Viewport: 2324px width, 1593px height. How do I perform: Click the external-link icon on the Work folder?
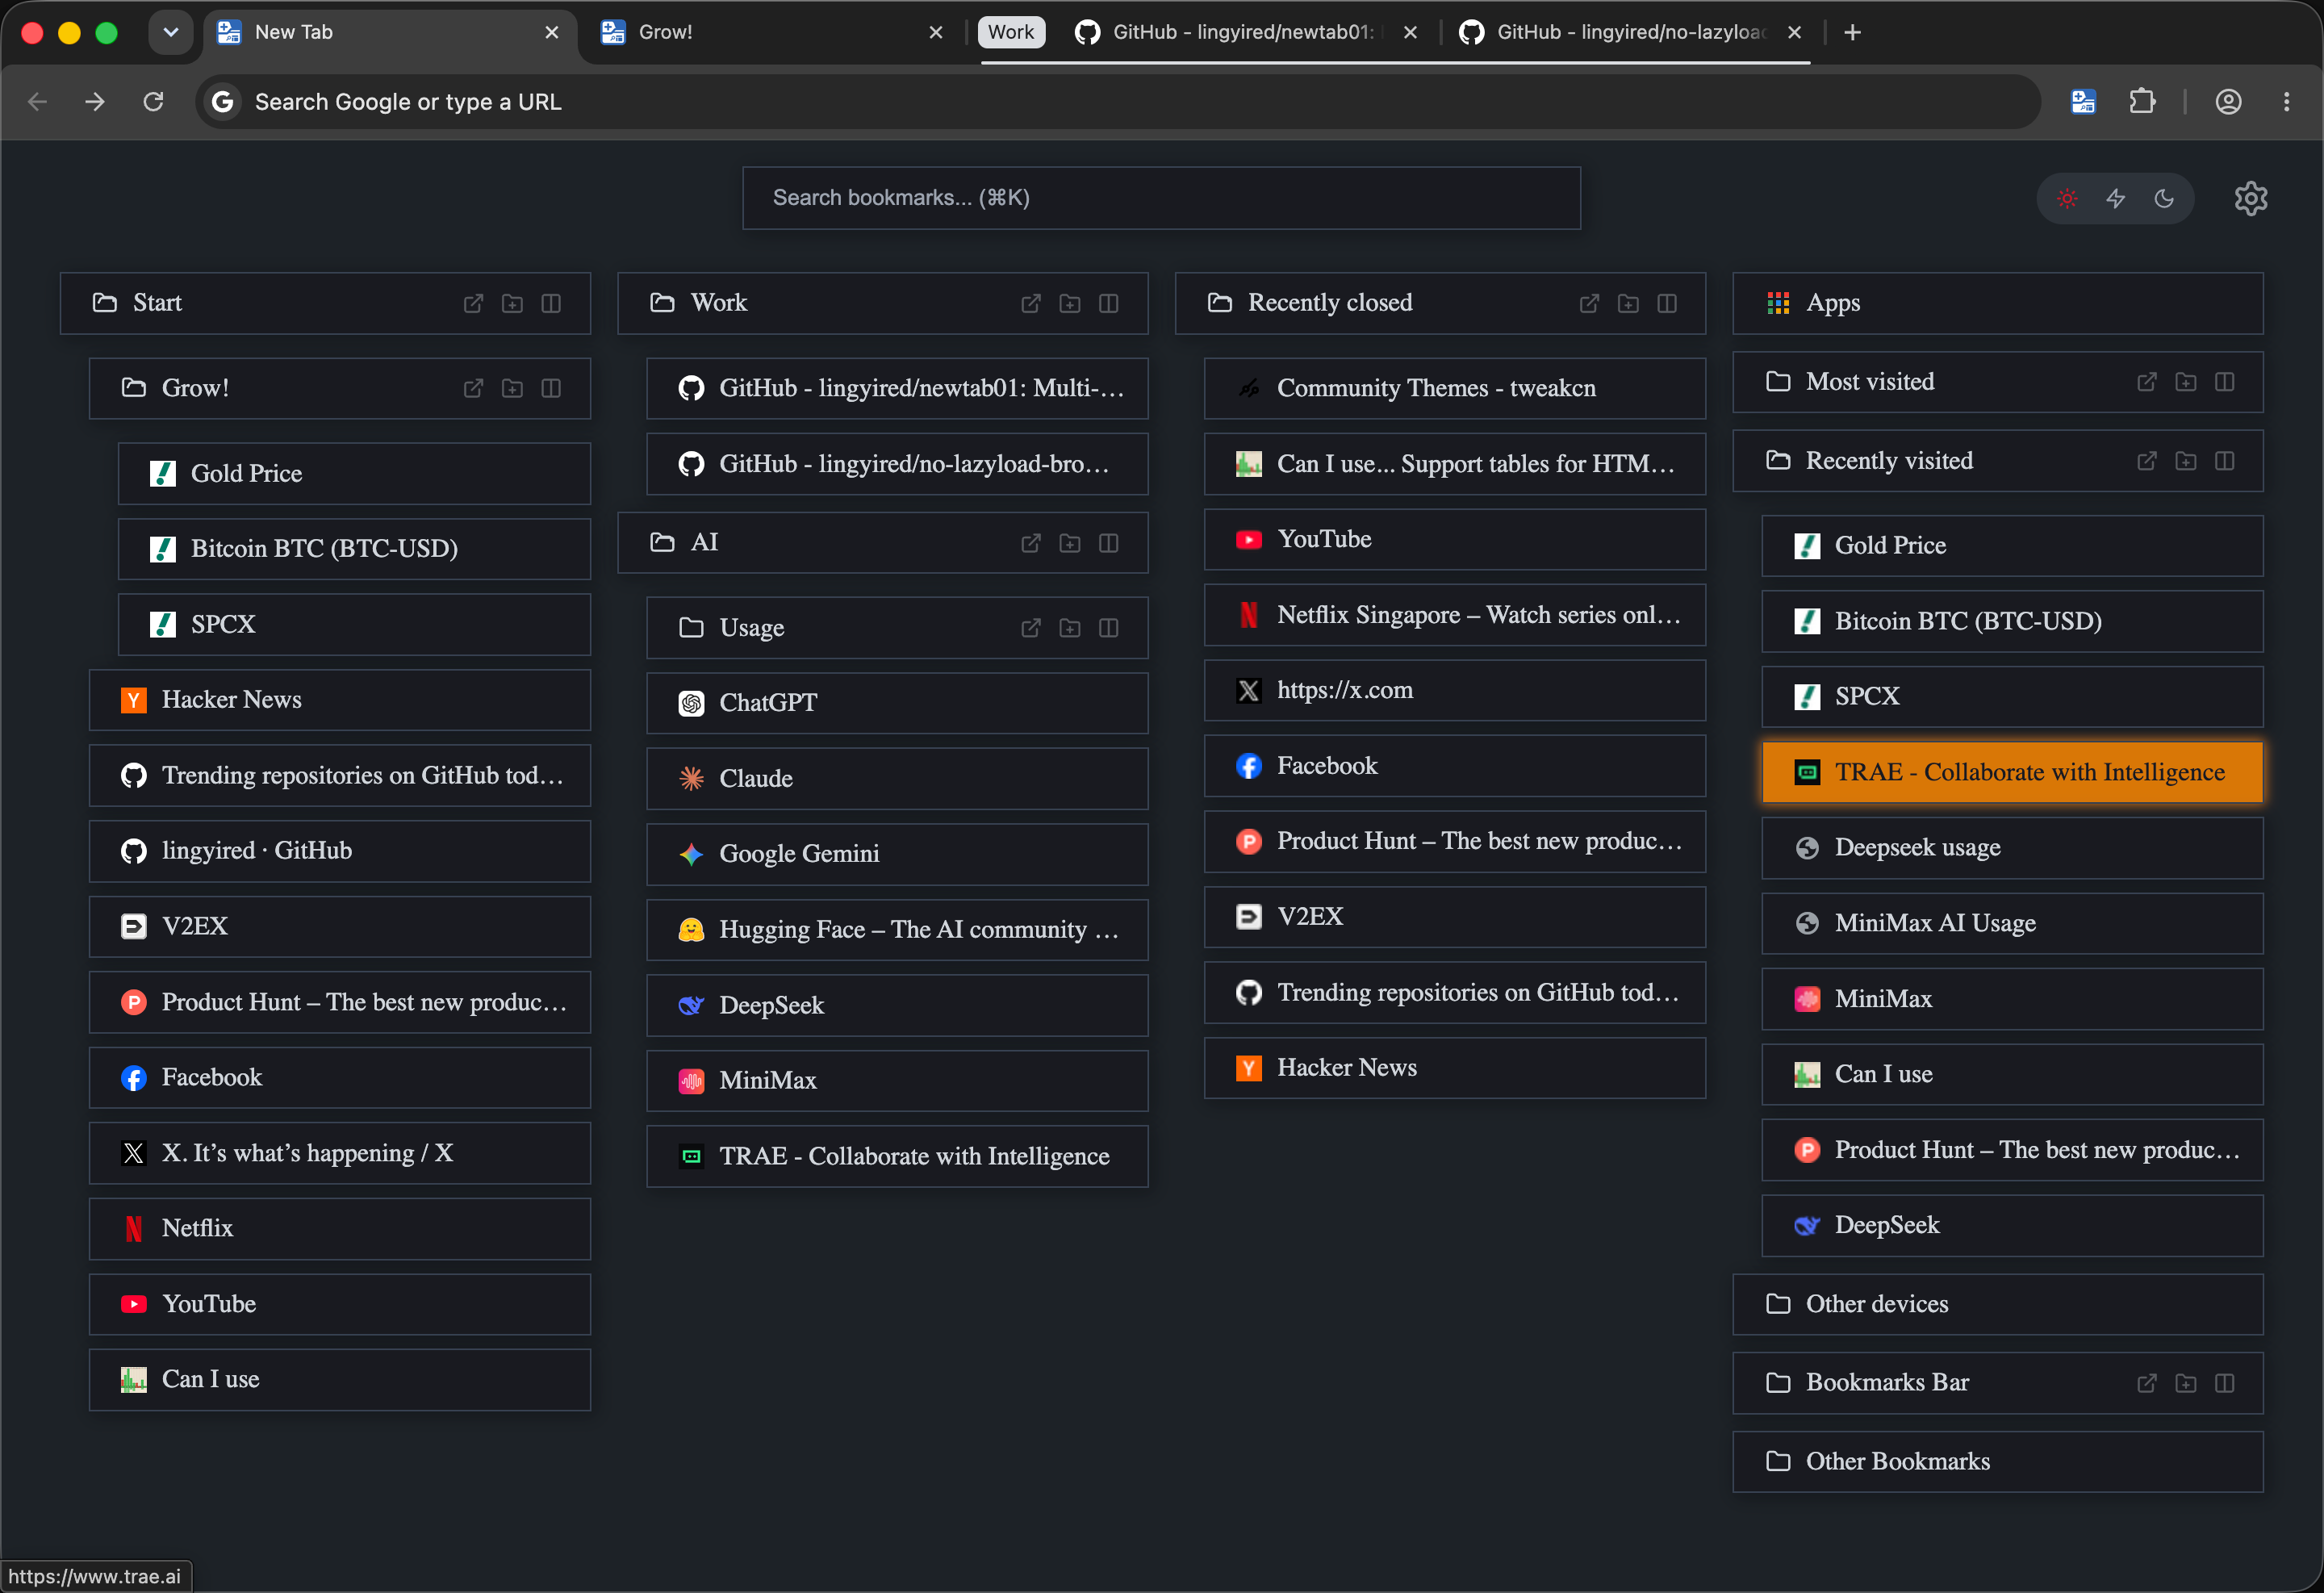coord(1031,303)
